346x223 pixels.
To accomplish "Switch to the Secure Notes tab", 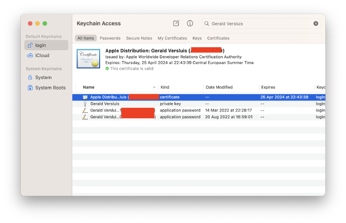I will [139, 38].
